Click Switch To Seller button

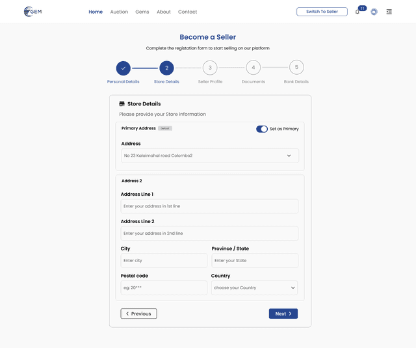pyautogui.click(x=322, y=12)
